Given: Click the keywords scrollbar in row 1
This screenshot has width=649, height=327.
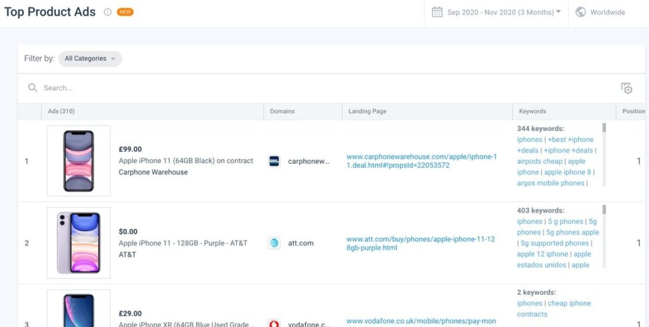Looking at the screenshot, I should 604,154.
